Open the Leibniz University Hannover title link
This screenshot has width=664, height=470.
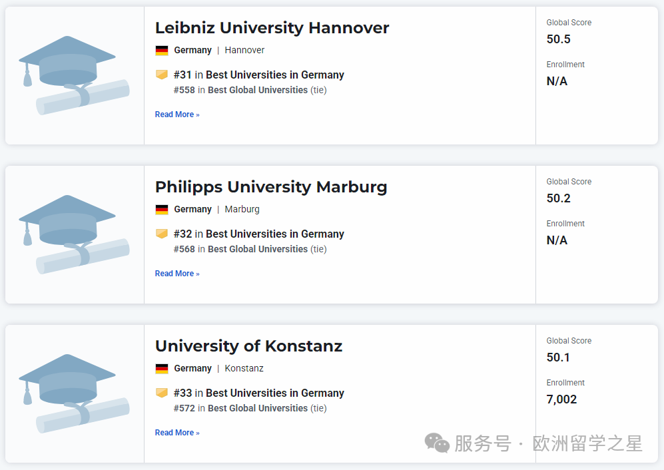click(x=272, y=28)
